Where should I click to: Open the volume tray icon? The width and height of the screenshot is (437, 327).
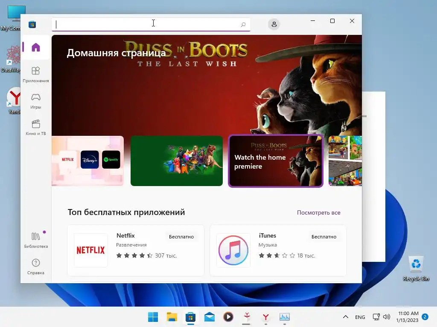387,317
